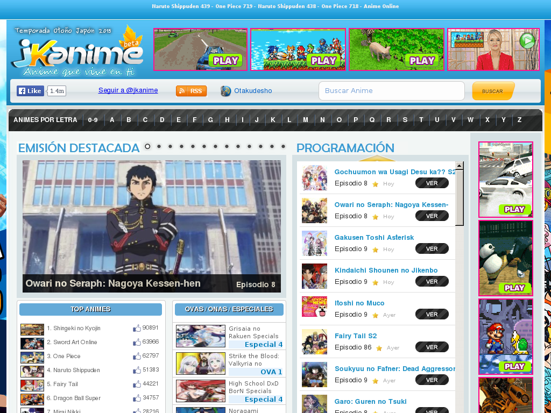The height and width of the screenshot is (413, 551).
Task: Open the Seguir a @jkanime link
Action: click(x=128, y=90)
